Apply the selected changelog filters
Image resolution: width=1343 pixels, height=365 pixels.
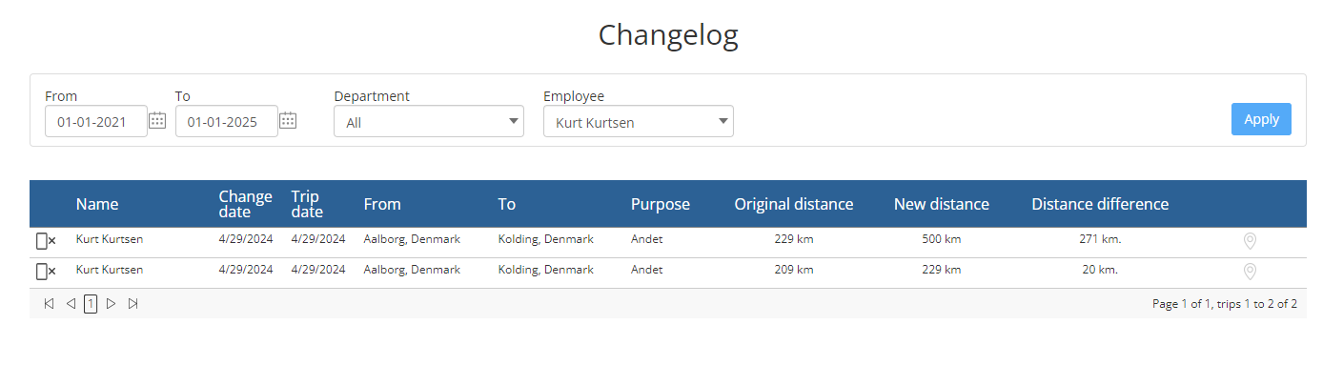click(x=1261, y=119)
